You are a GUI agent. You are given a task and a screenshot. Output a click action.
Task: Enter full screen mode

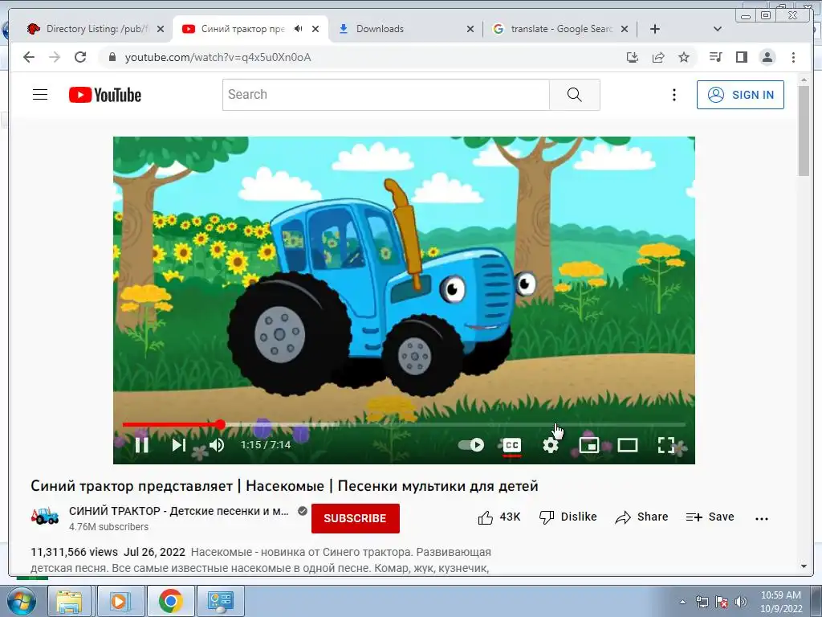click(665, 445)
